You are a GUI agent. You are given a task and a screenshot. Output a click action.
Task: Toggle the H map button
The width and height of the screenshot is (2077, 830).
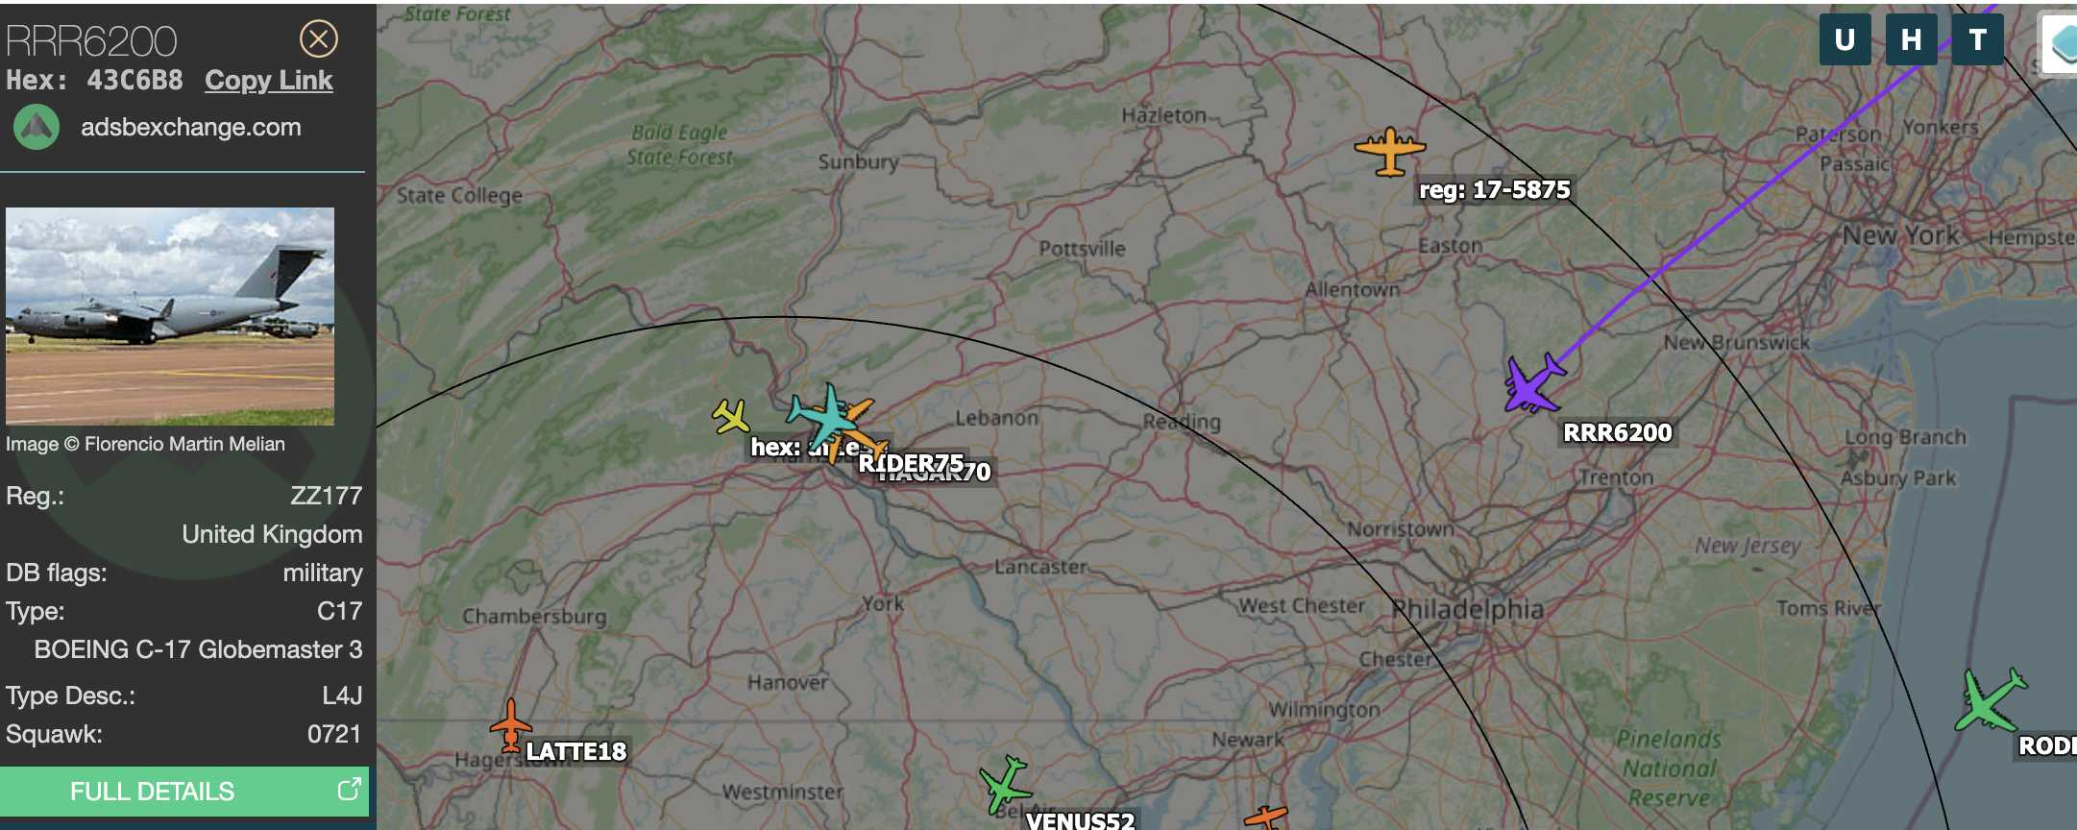click(1911, 39)
